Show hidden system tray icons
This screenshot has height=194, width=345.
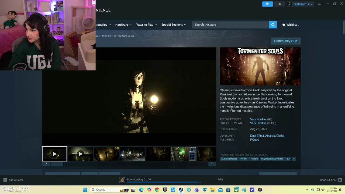(x=307, y=190)
